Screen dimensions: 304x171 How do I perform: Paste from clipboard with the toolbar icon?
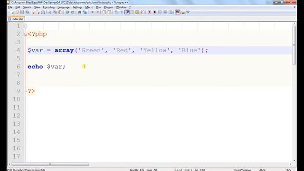(x=60, y=12)
